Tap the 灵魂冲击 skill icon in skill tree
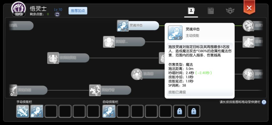This screenshot has height=125, width=272. coord(123,26)
